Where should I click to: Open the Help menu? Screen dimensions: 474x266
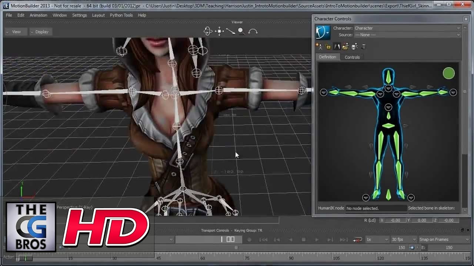coord(142,15)
